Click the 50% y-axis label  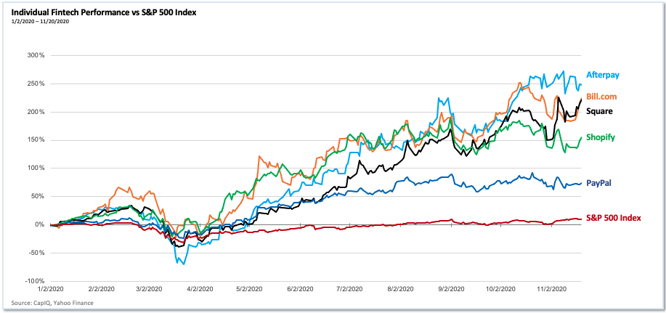click(x=38, y=196)
